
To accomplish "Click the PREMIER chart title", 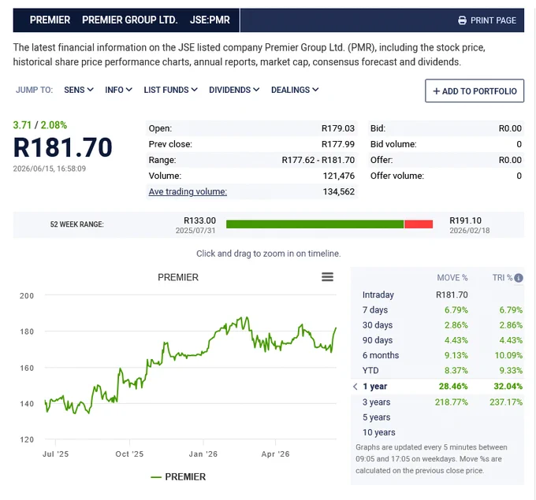I will coord(178,277).
